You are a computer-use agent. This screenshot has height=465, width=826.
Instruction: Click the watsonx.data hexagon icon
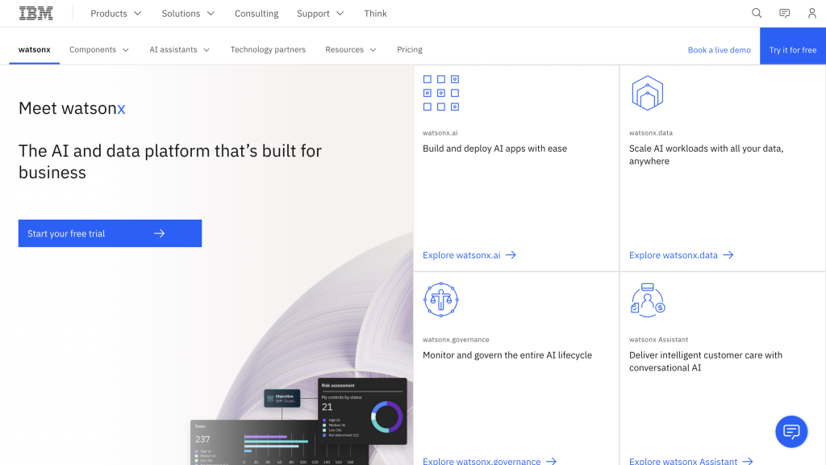648,93
